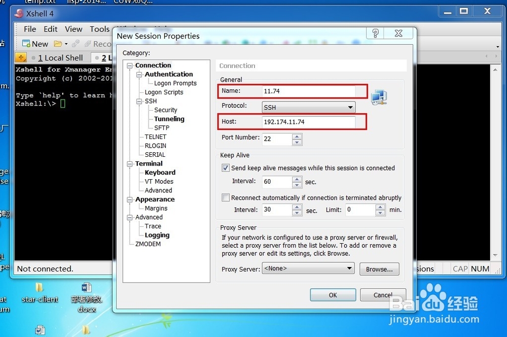Viewport: 507px width, 337px height.
Task: Collapse the Authentication tree node
Action: coord(139,75)
